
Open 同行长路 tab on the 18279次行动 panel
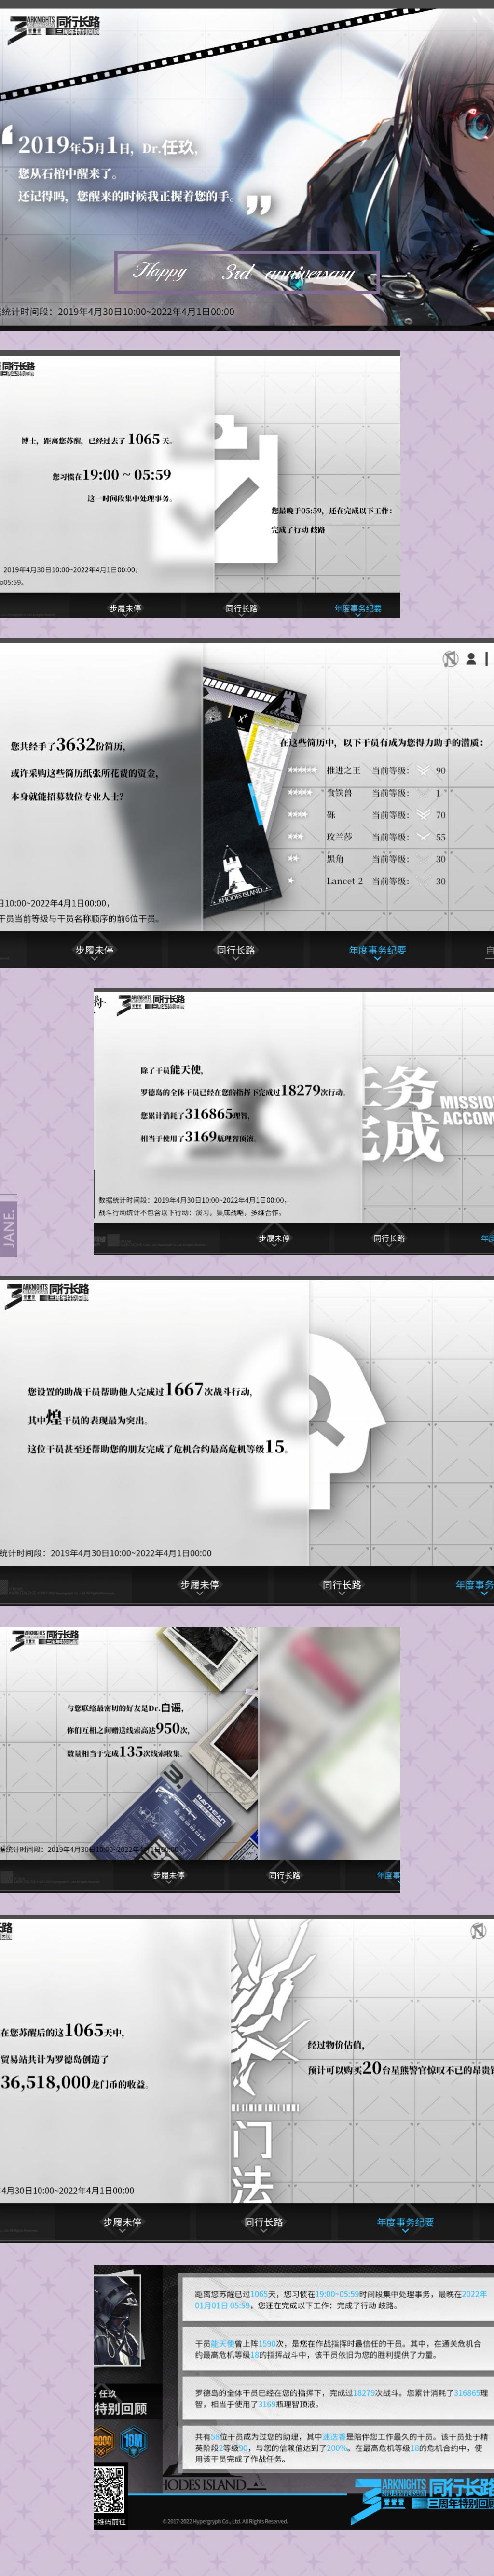coord(388,1238)
